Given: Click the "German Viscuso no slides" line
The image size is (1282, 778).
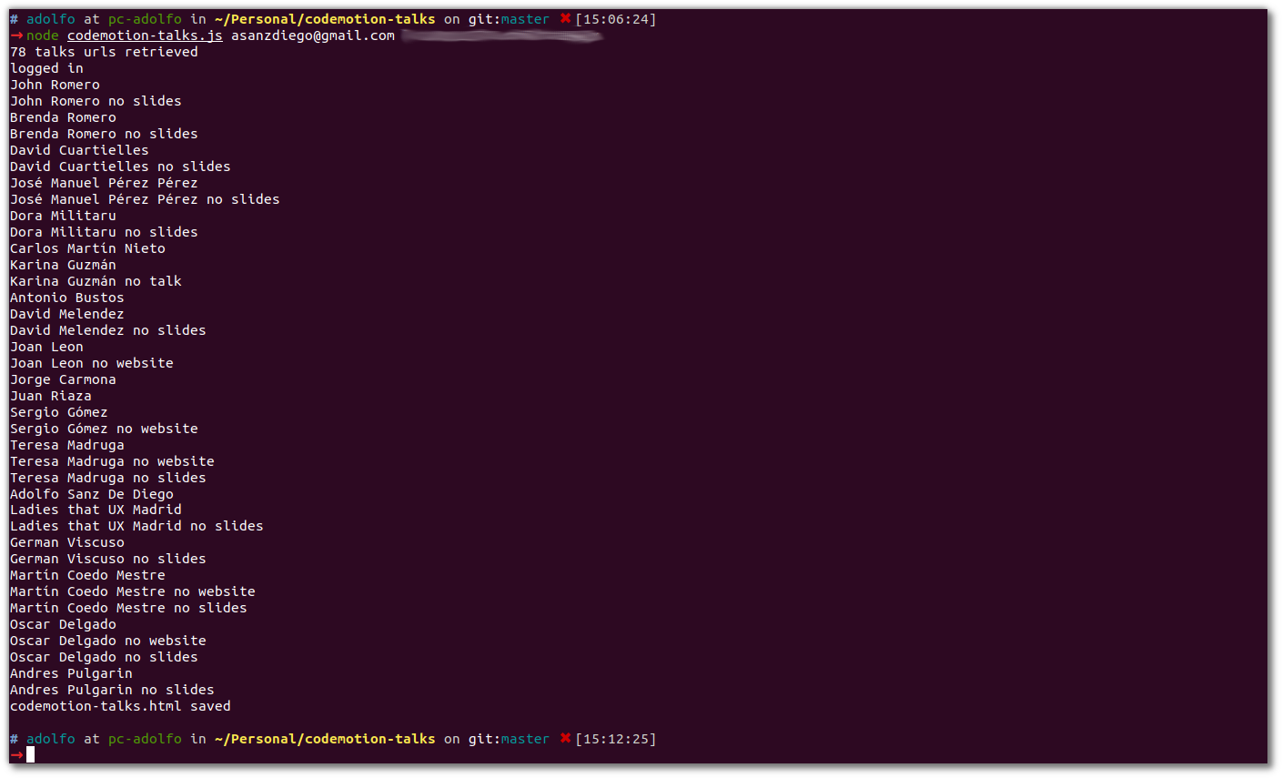Looking at the screenshot, I should [x=108, y=559].
